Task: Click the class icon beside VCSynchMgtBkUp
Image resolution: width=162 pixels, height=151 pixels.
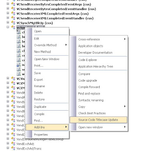Action: (13, 23)
